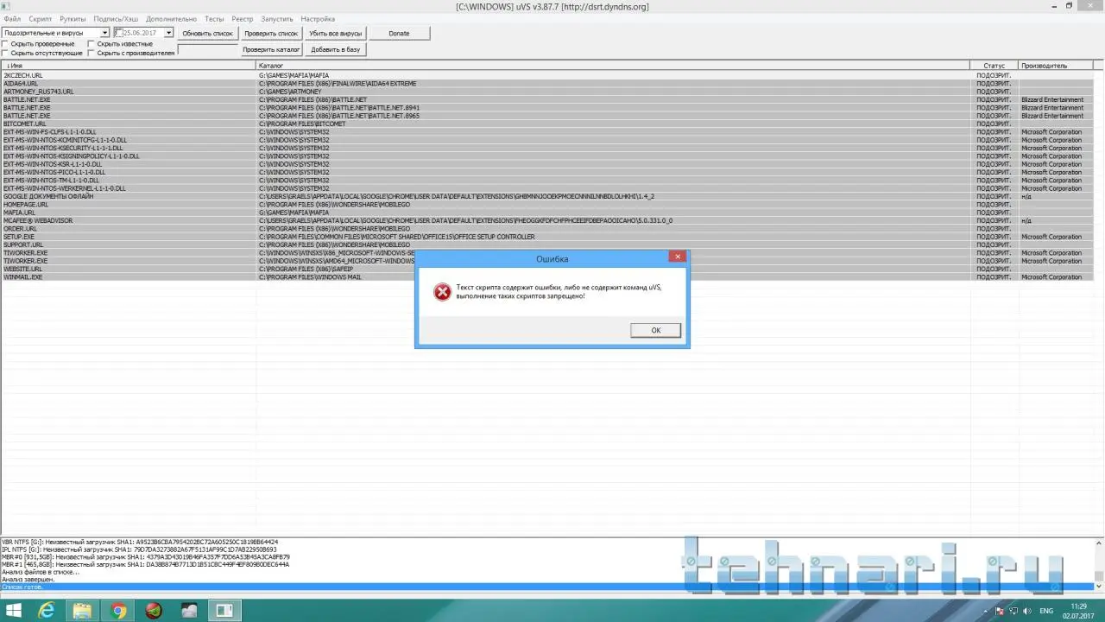Open the Windows Start button

click(x=16, y=611)
